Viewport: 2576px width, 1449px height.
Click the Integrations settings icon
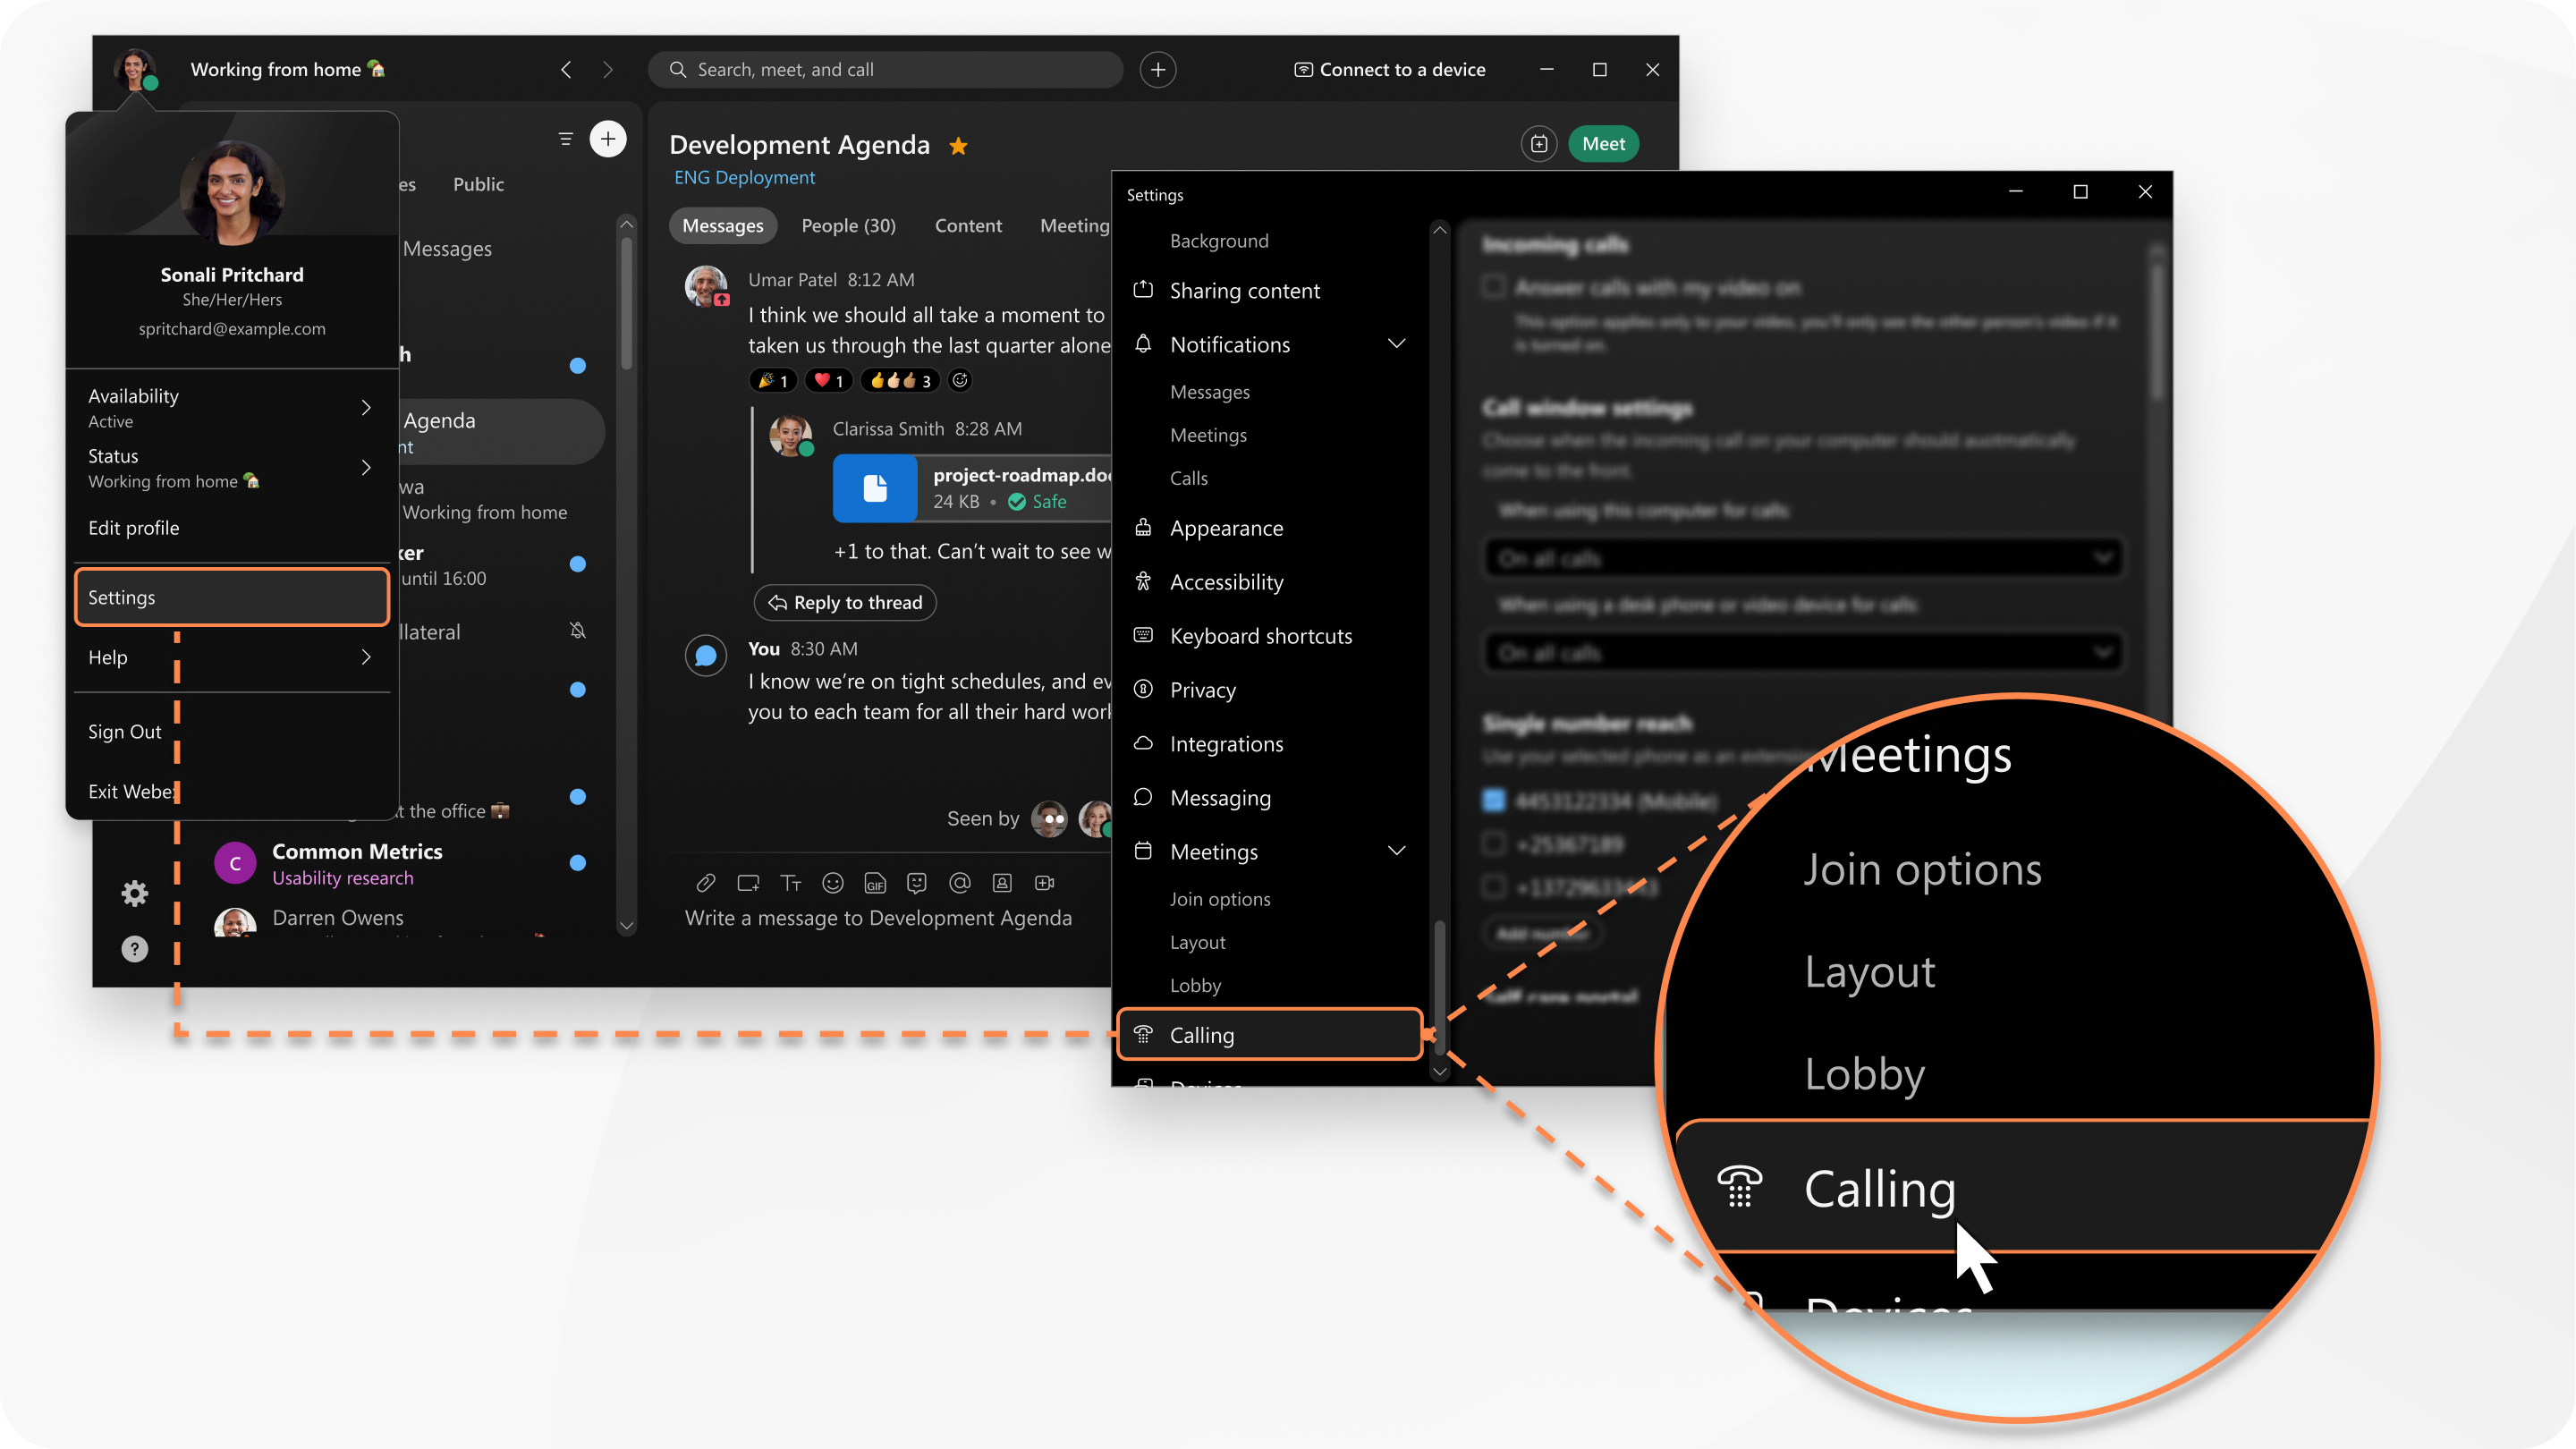[1145, 743]
